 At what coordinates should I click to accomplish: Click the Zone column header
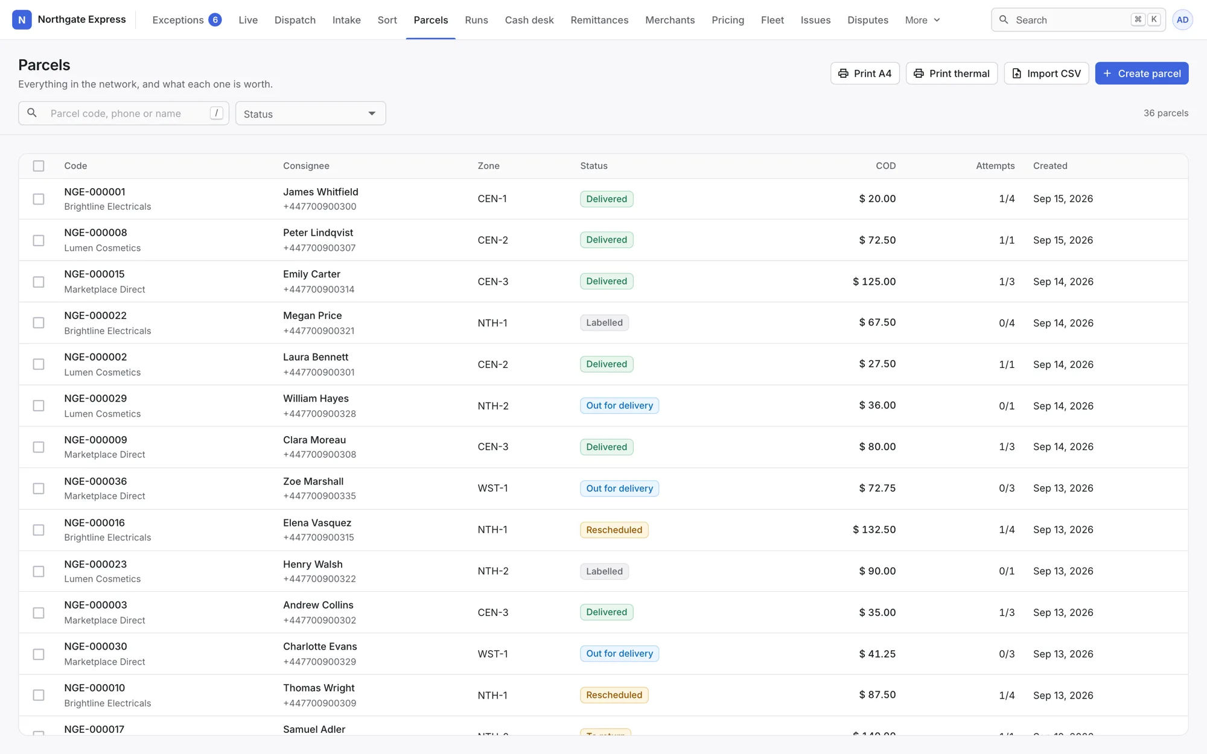click(488, 166)
